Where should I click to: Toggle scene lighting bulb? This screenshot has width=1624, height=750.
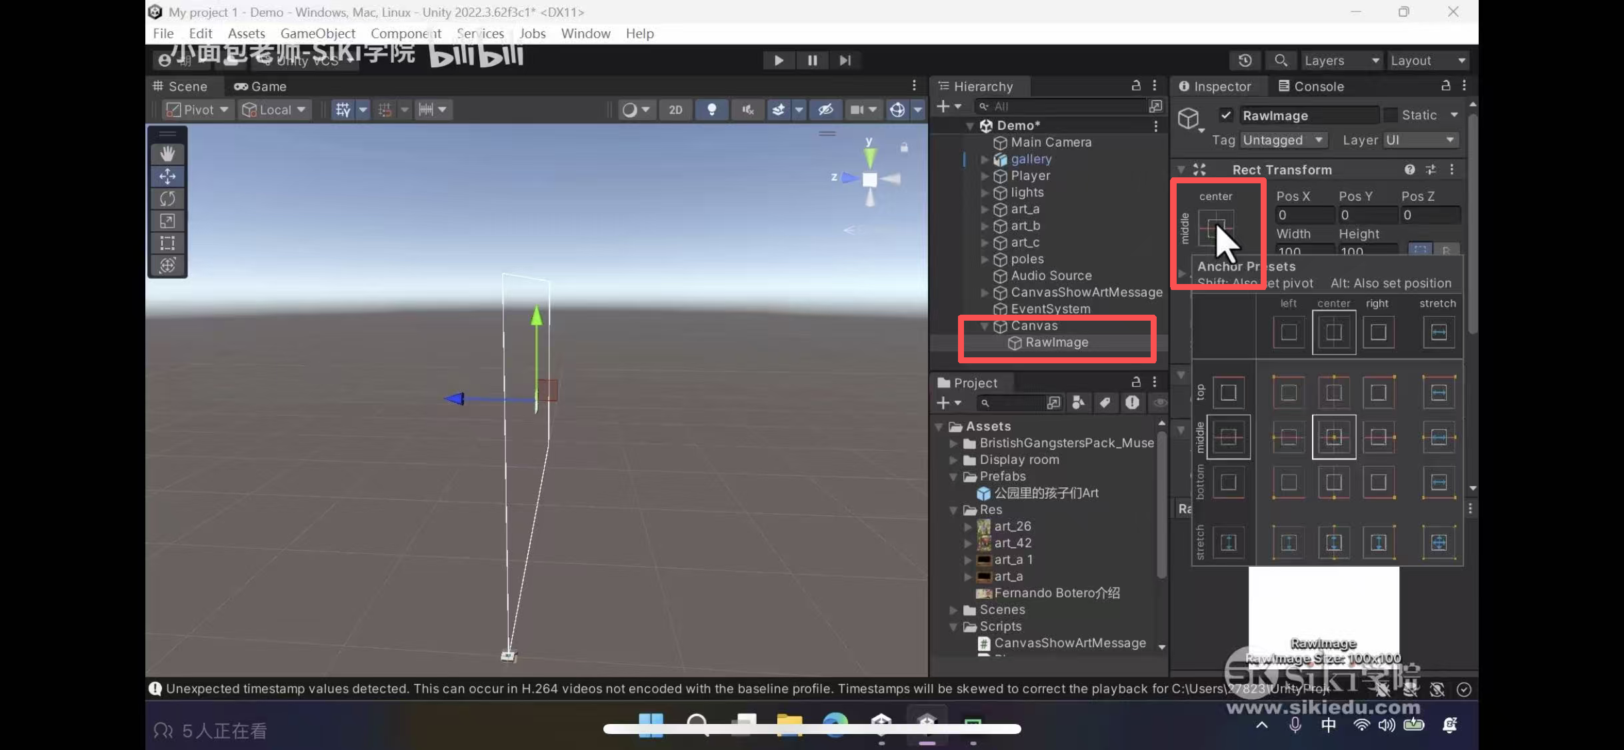coord(711,109)
